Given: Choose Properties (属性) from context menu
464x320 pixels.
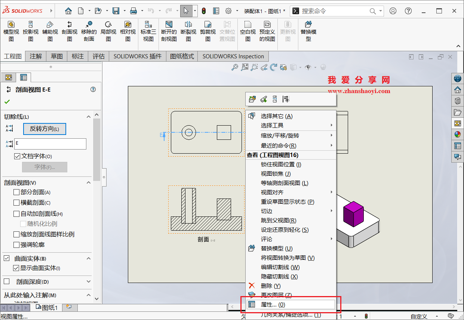Looking at the screenshot, I should tap(291, 305).
